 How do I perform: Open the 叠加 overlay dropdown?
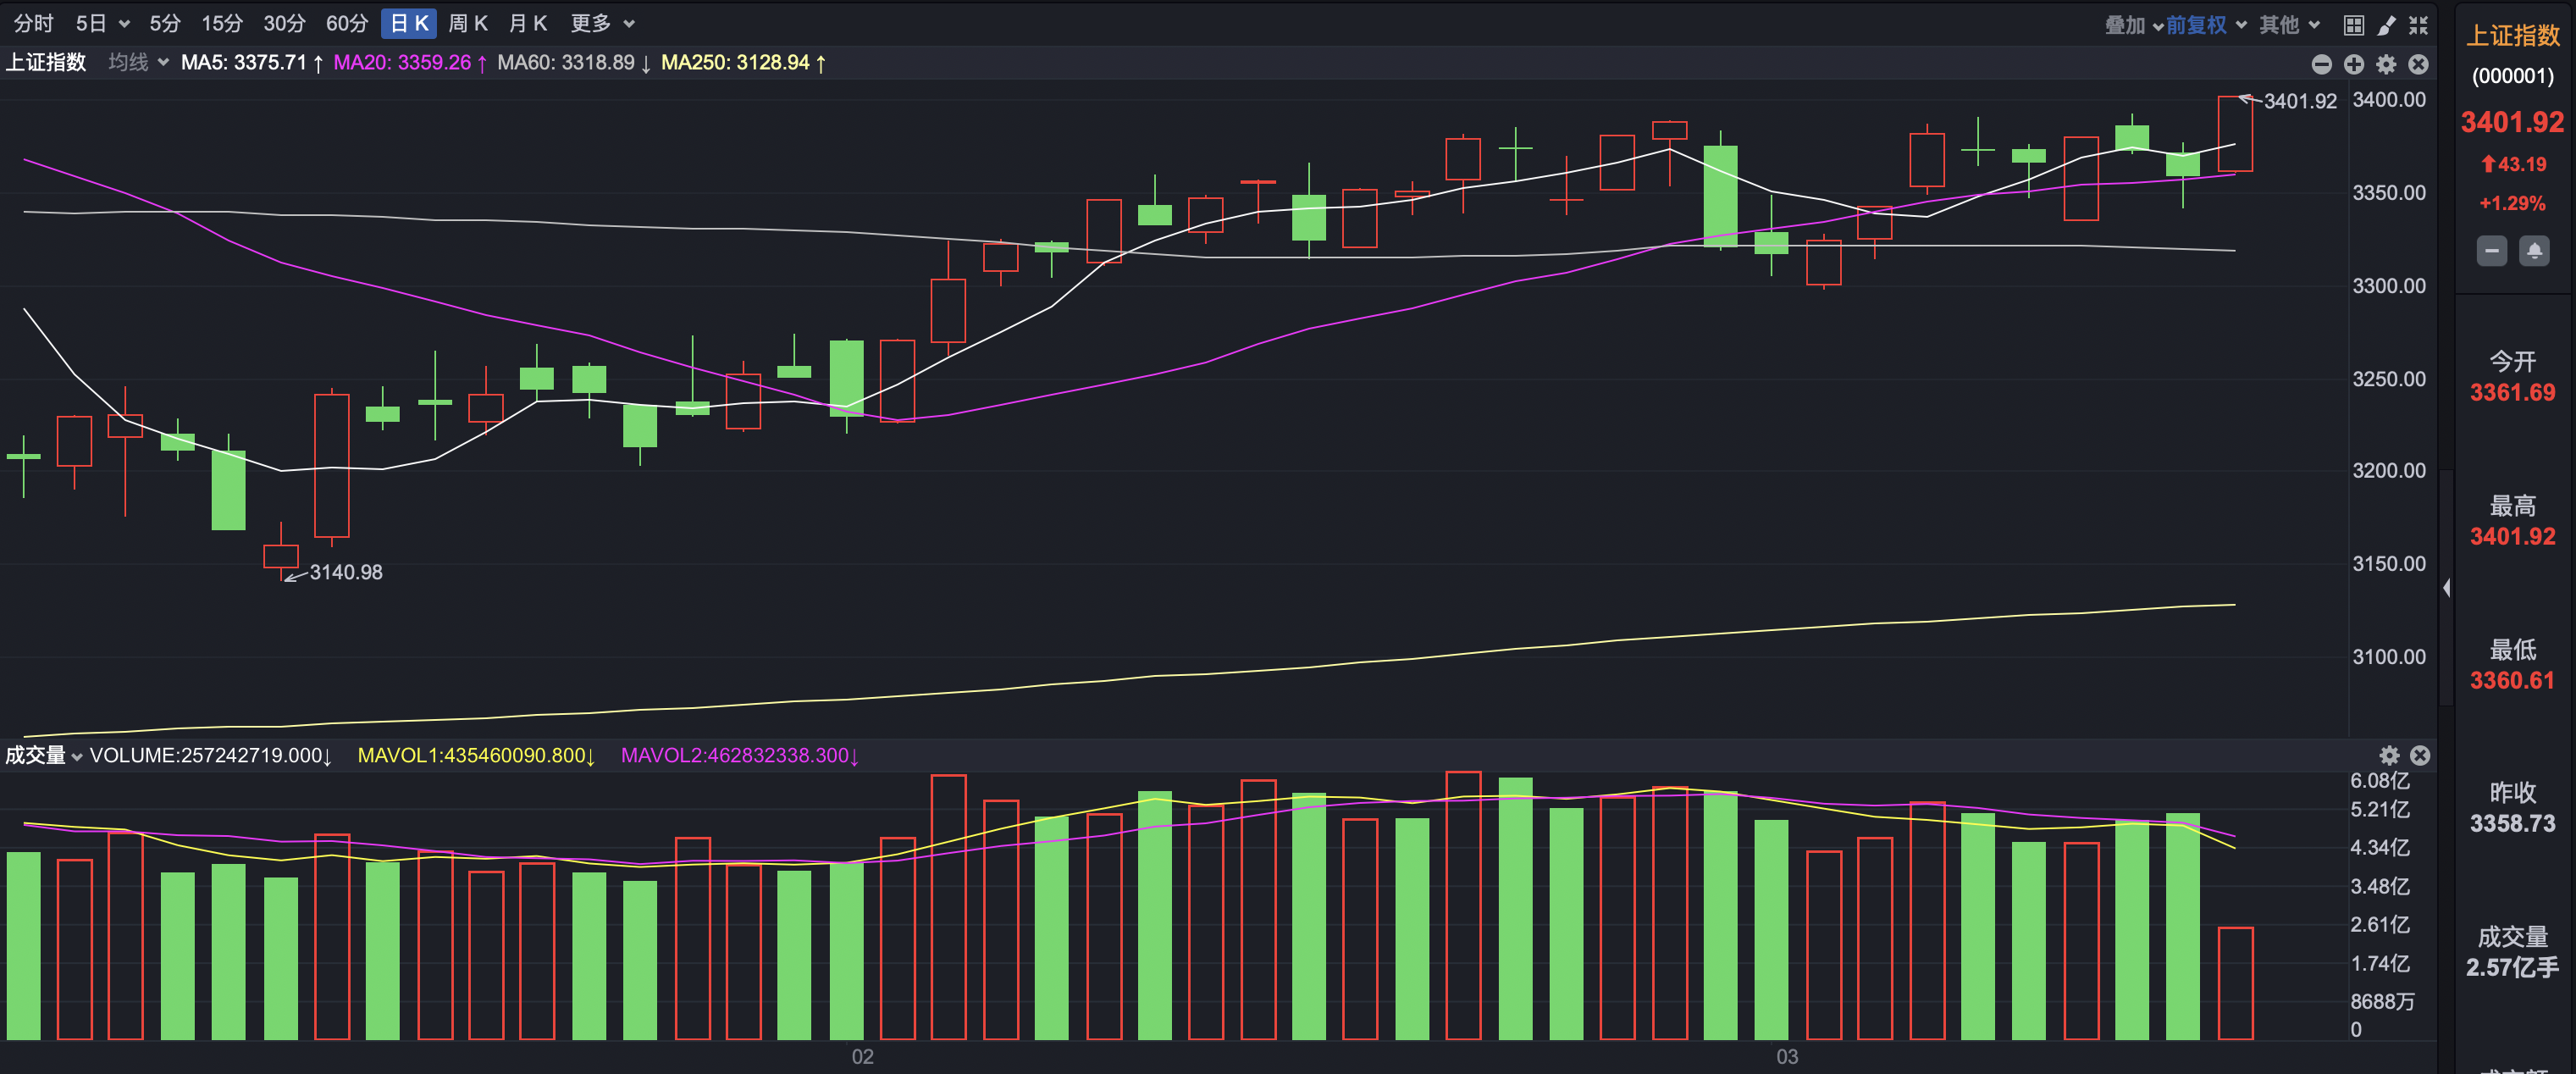point(2133,25)
